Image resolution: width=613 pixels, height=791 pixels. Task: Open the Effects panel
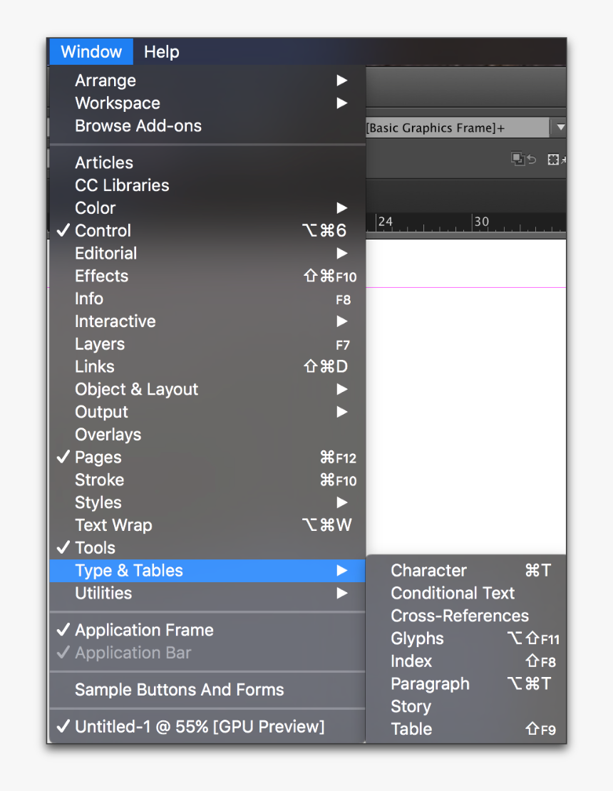point(207,276)
